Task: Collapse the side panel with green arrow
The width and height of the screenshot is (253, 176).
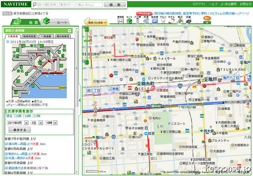Action: pos(79,100)
